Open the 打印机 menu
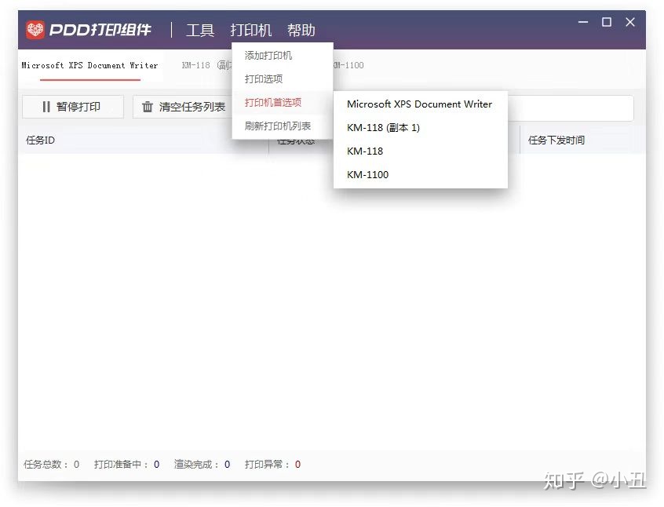This screenshot has width=664, height=507. (250, 31)
